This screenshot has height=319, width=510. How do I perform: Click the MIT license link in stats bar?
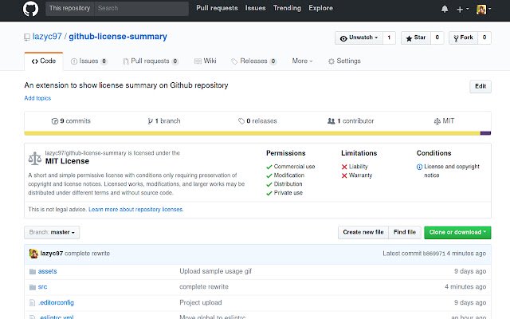click(444, 121)
